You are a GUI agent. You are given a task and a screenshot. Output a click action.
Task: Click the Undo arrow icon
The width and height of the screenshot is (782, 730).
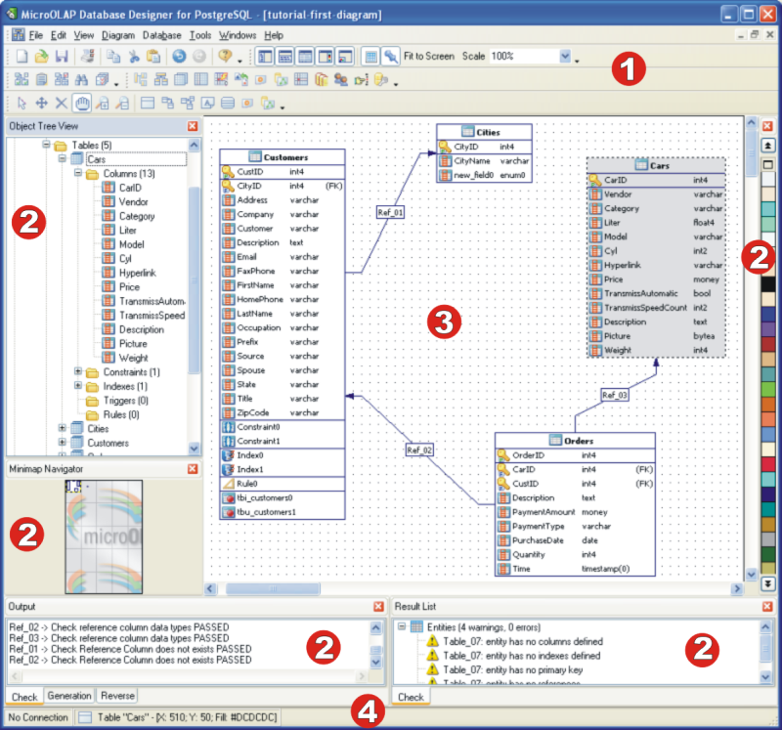179,57
